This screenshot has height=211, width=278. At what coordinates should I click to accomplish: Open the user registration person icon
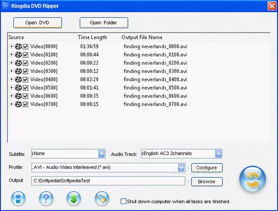18,198
